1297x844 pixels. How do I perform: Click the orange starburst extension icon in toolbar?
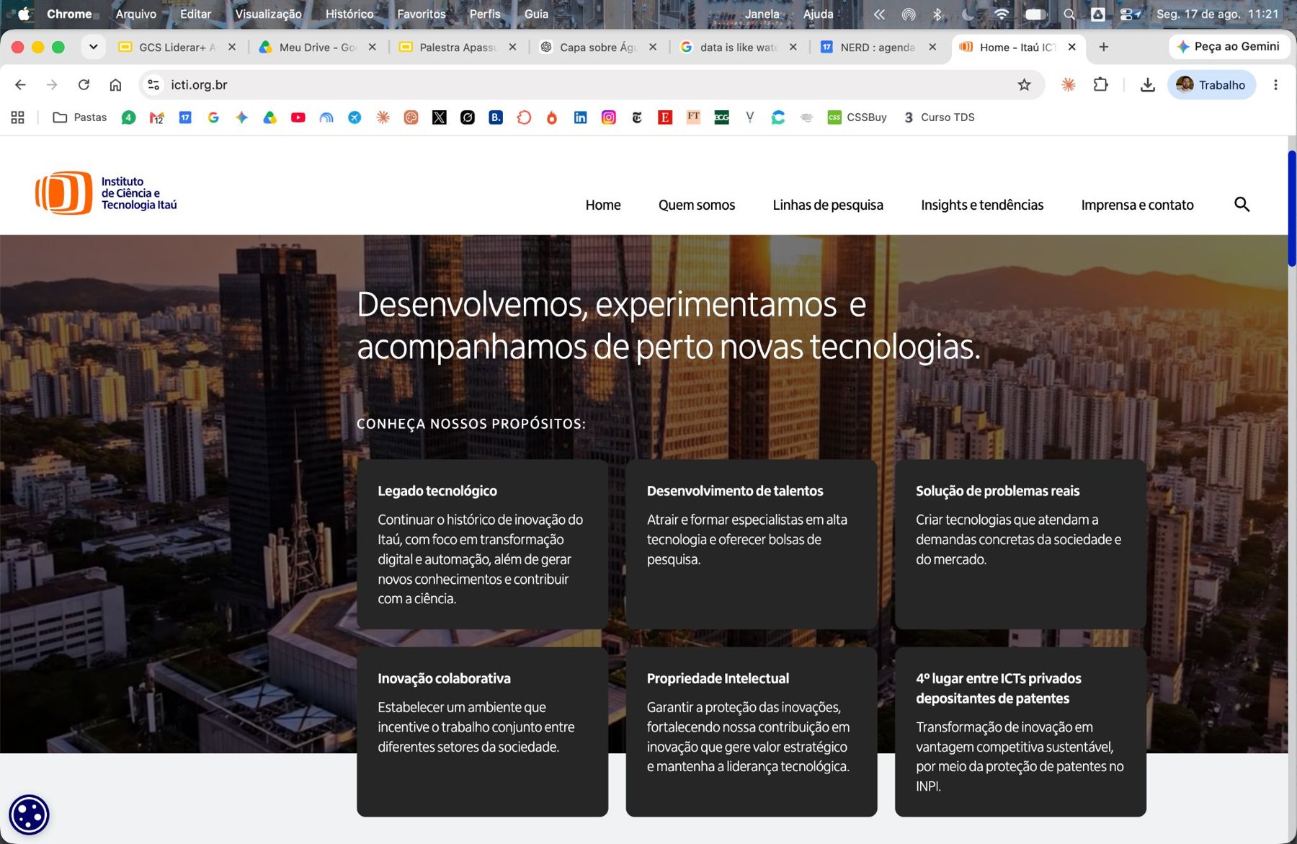click(1068, 85)
